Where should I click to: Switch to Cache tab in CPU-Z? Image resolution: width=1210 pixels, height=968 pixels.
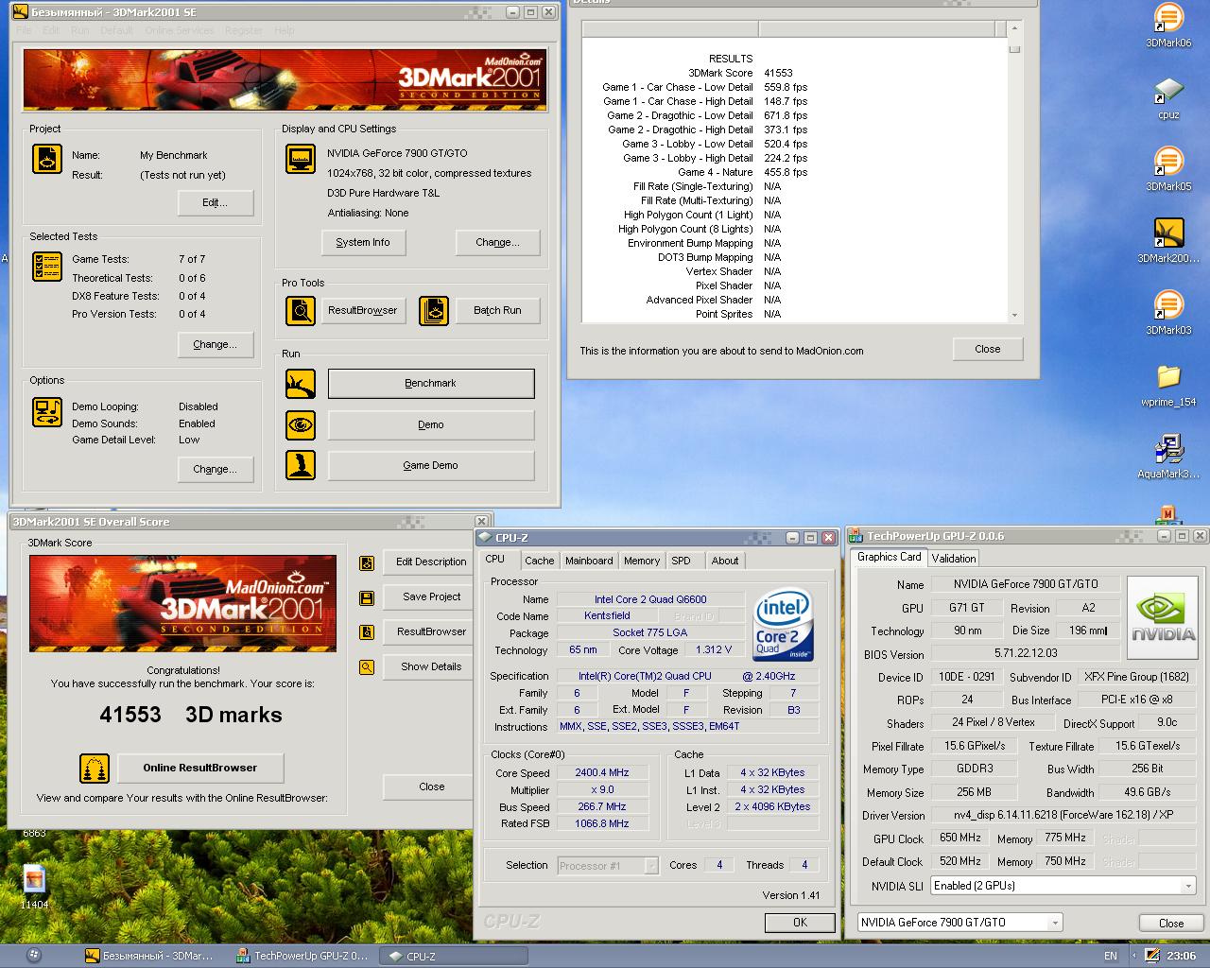pos(540,561)
